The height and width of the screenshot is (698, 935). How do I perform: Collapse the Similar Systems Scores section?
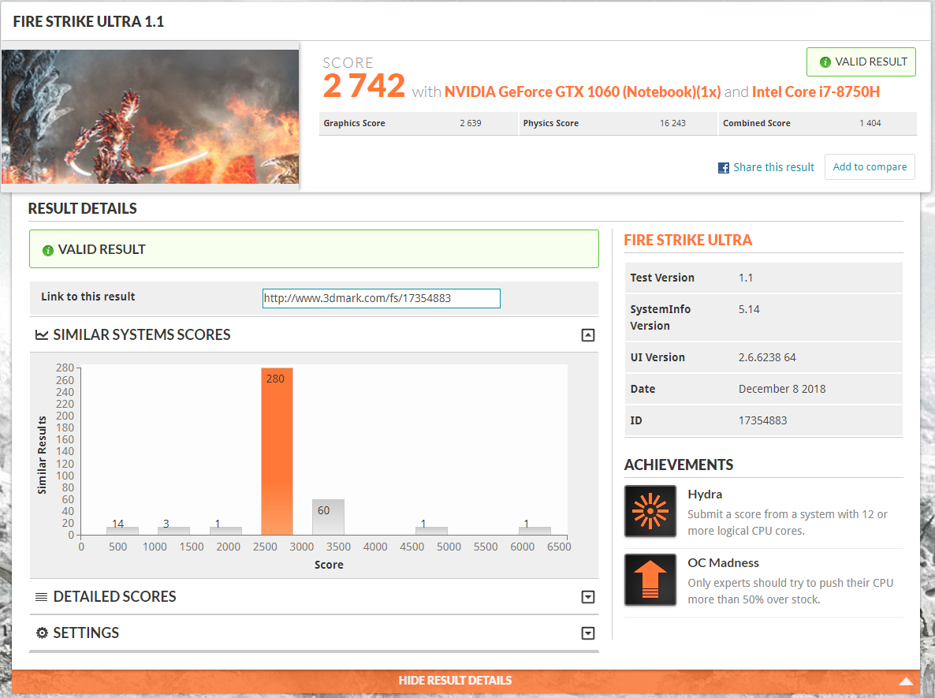588,335
